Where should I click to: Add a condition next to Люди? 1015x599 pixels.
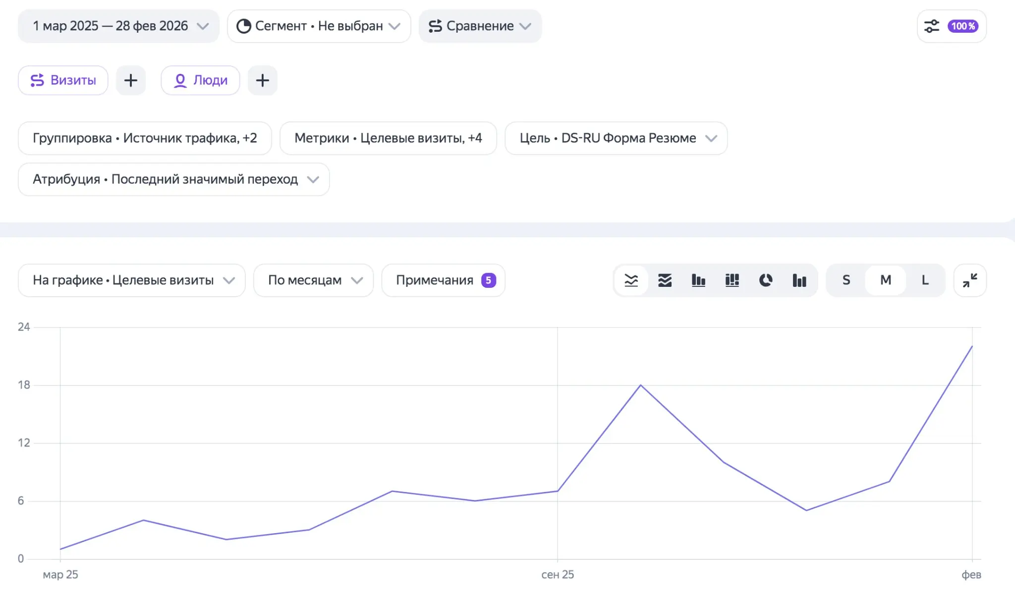click(263, 80)
